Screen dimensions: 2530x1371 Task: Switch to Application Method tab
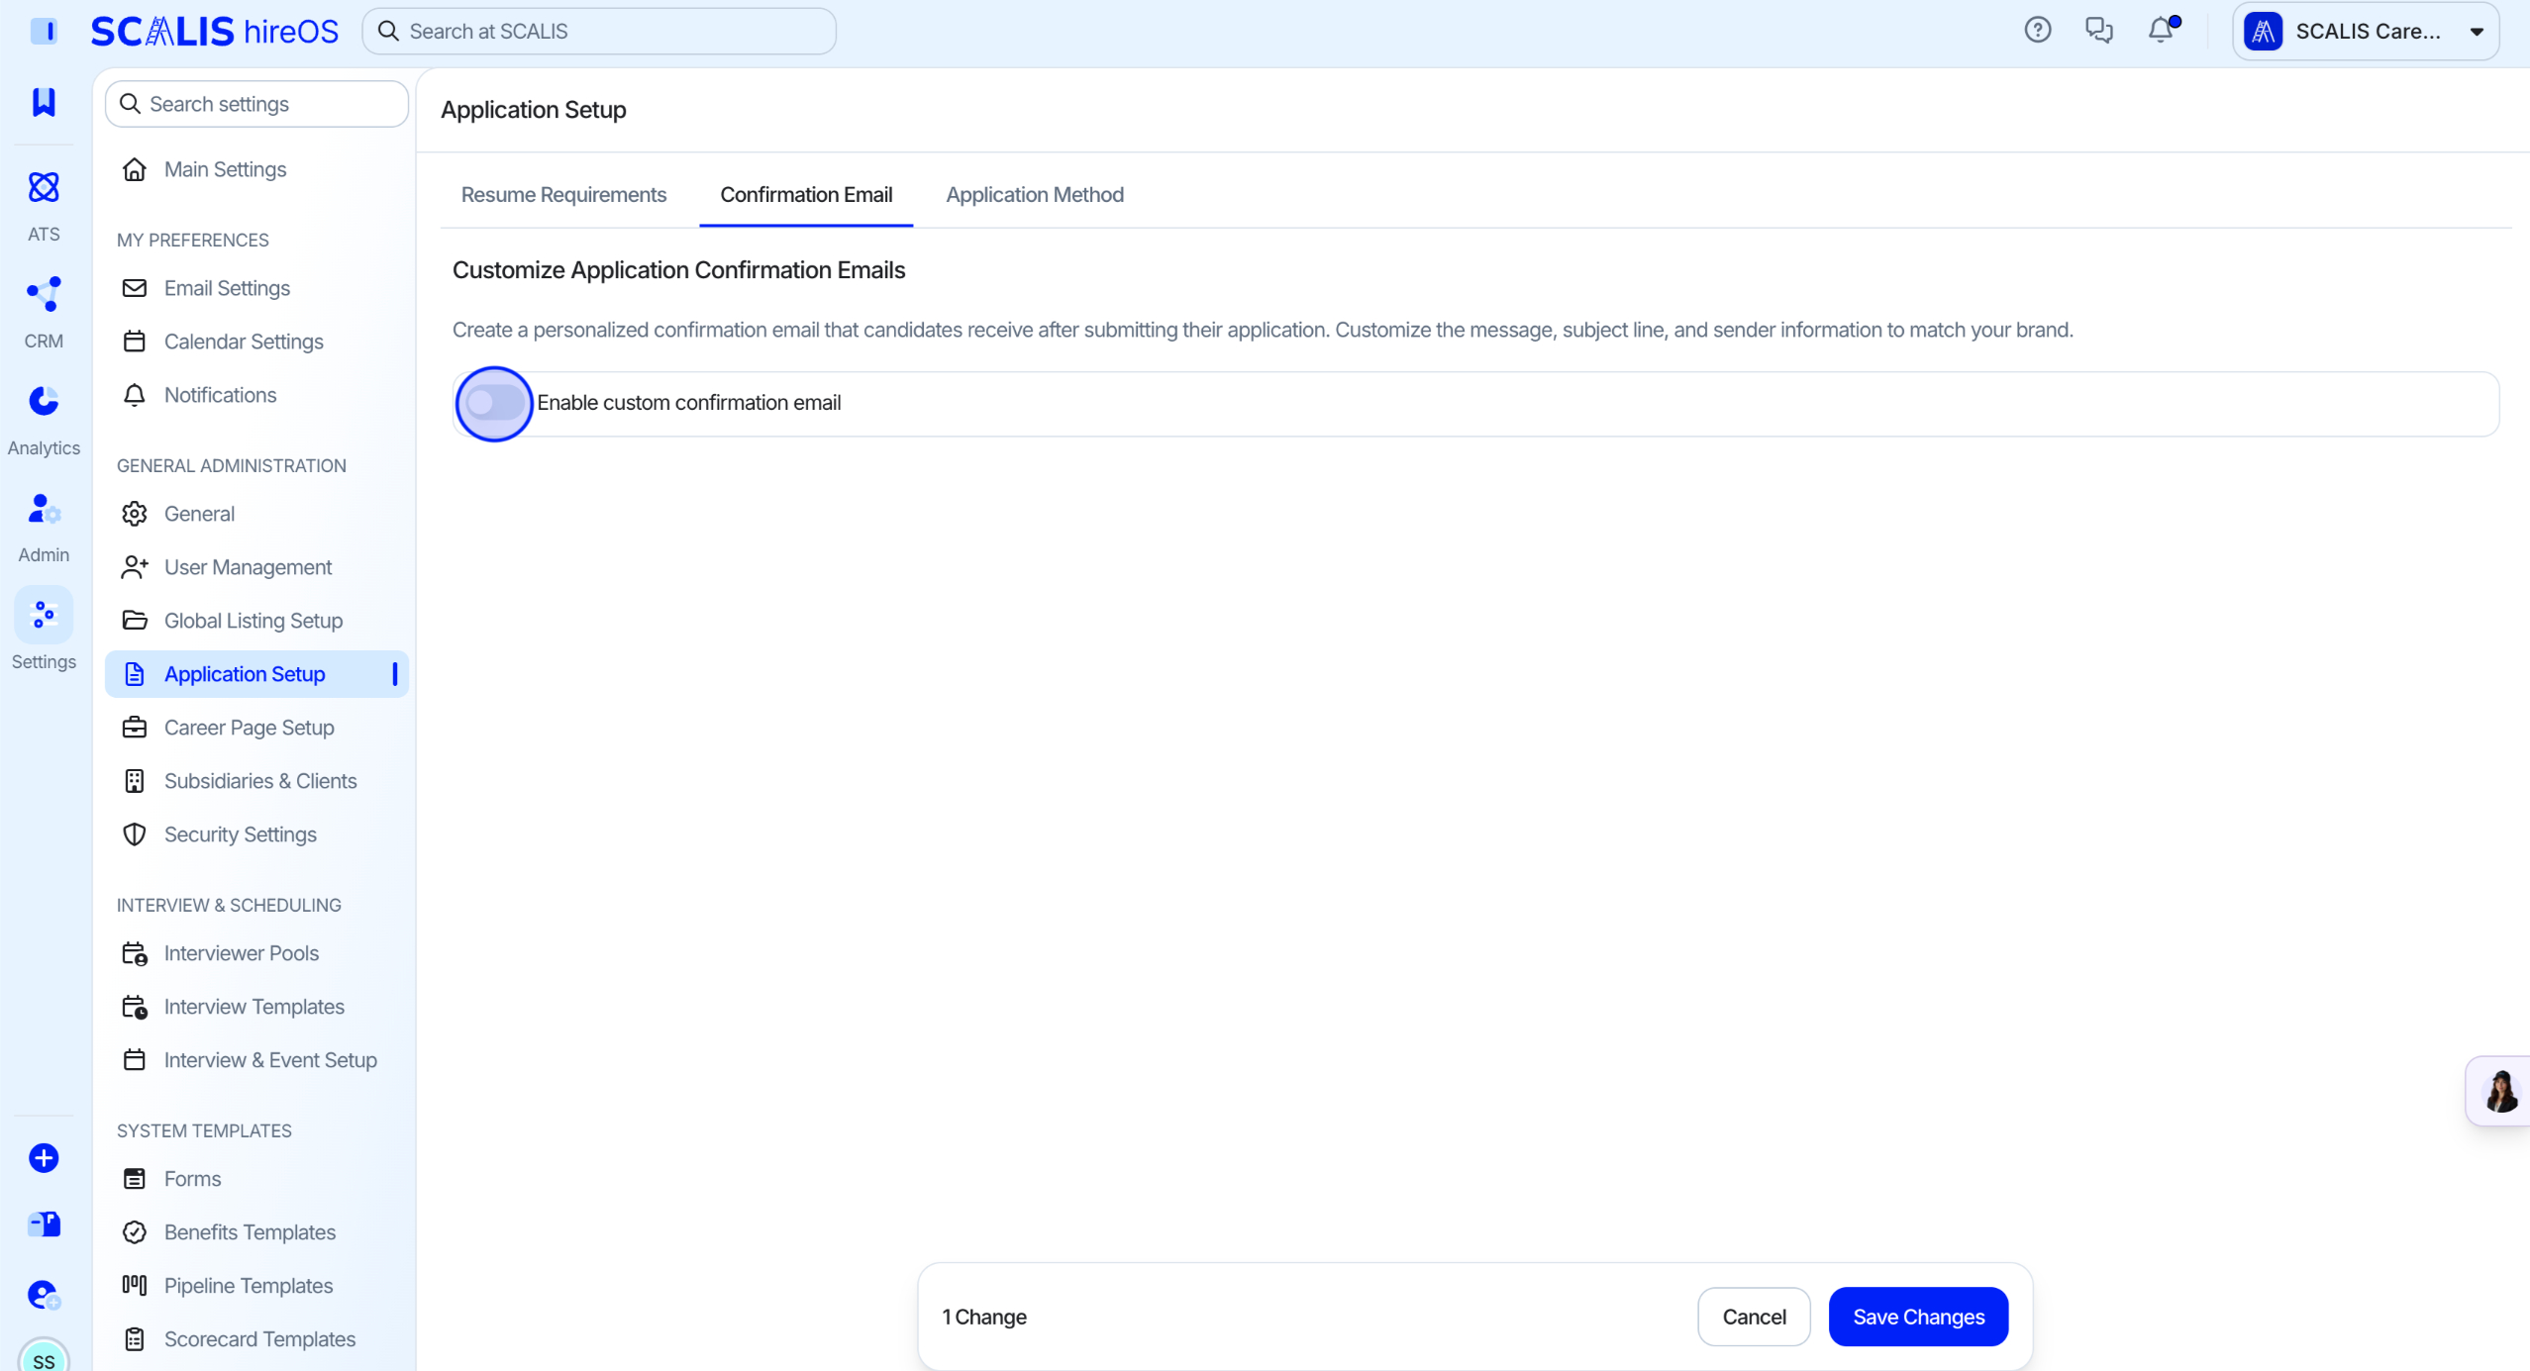tap(1034, 195)
